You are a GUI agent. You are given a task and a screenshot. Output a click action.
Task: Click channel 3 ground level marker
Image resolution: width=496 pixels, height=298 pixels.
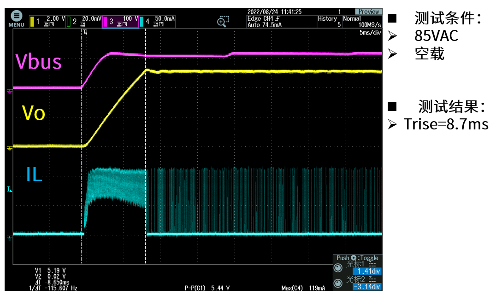10,91
